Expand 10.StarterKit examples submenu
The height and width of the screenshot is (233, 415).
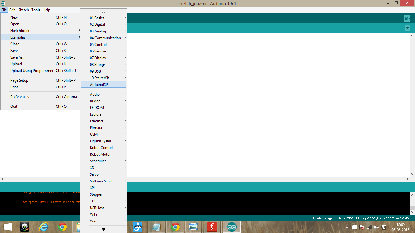tap(103, 78)
